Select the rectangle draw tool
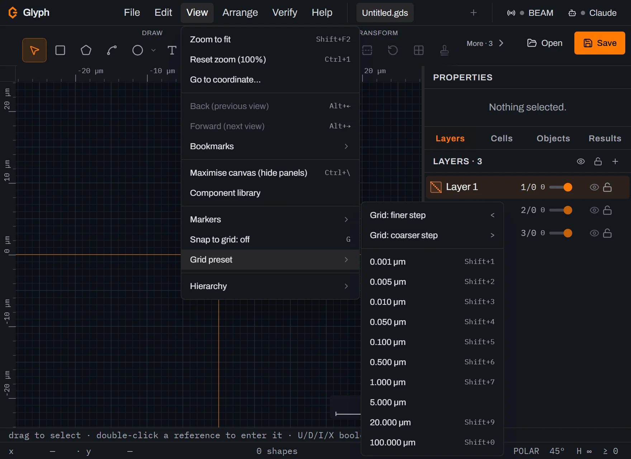The image size is (631, 459). tap(60, 50)
